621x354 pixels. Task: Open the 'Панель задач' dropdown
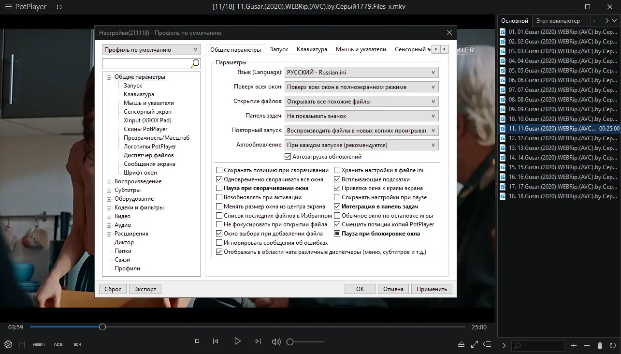361,116
